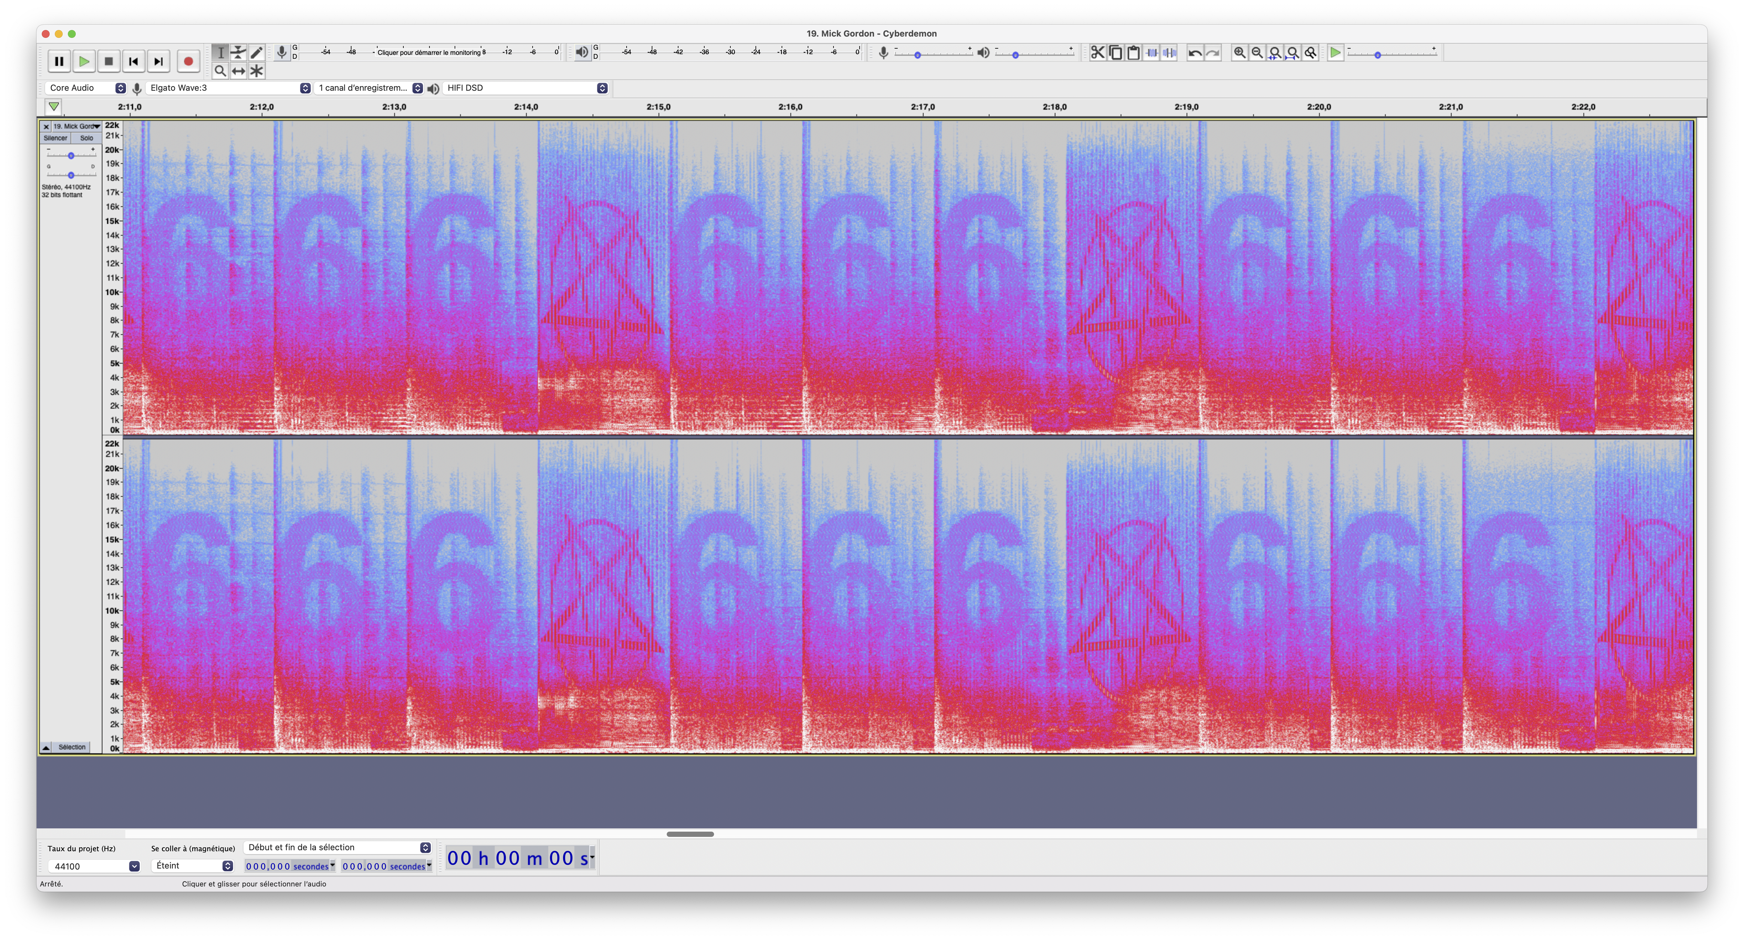Open 'Début et fin de la sélection' dropdown

338,847
